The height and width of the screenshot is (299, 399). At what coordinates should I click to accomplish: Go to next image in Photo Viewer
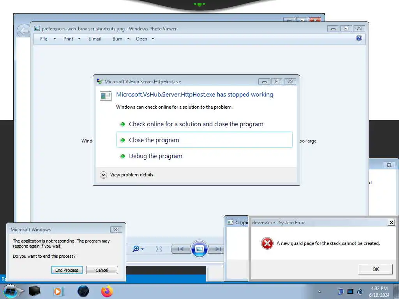(217, 249)
